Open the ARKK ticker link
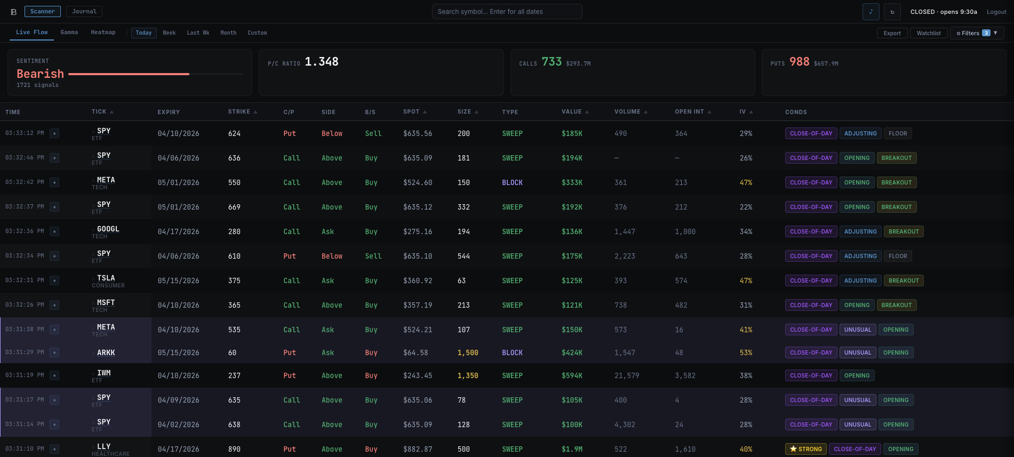 (x=106, y=352)
